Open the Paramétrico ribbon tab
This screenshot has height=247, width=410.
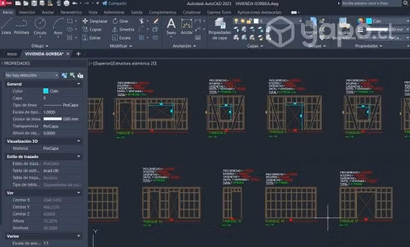click(71, 12)
